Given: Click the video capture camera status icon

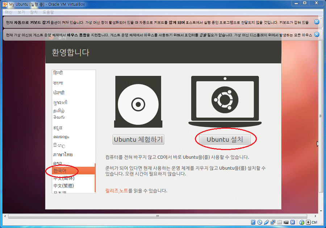Looking at the screenshot, I should point(286,222).
